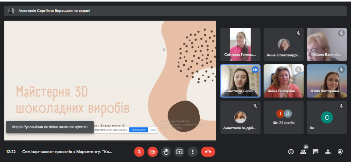Viewport: 351px width, 162px height.
Task: Click Анастасія Андрії... round avatar photo
Action: (240, 117)
